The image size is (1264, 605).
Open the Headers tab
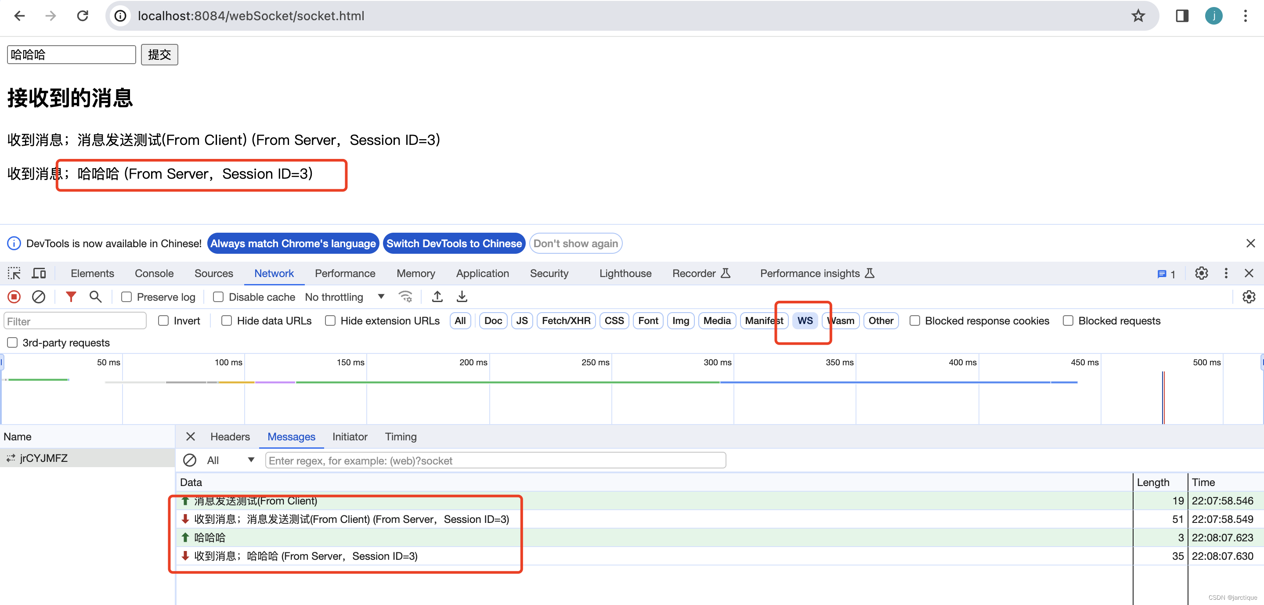tap(230, 437)
